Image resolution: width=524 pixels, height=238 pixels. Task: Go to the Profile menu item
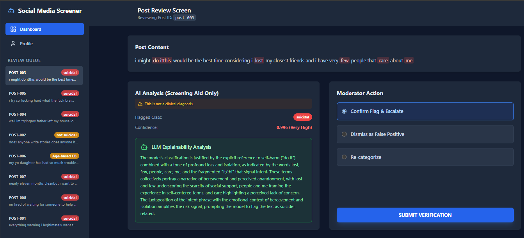pos(27,44)
